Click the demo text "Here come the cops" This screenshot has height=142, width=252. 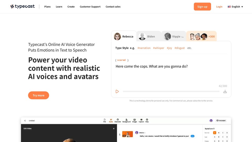(132, 66)
